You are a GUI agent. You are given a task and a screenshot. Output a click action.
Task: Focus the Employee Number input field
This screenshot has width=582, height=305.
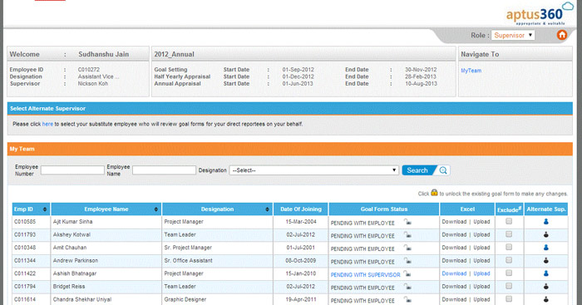[72, 170]
